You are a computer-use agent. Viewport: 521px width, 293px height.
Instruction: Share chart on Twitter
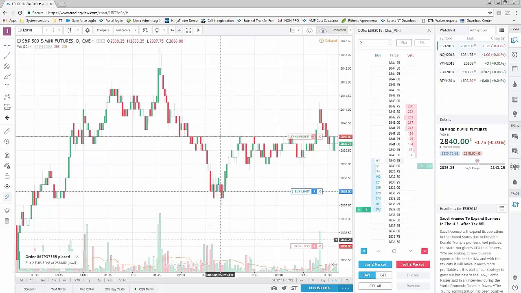[x=284, y=288]
